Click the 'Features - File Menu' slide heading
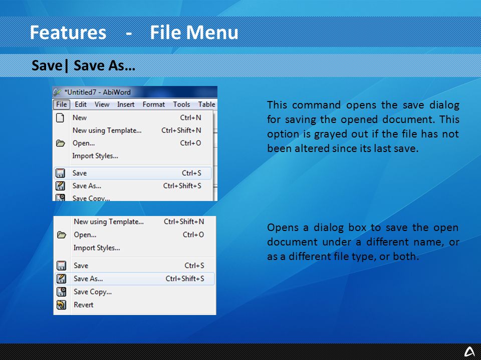Viewport: 481px width, 360px height. 134,32
